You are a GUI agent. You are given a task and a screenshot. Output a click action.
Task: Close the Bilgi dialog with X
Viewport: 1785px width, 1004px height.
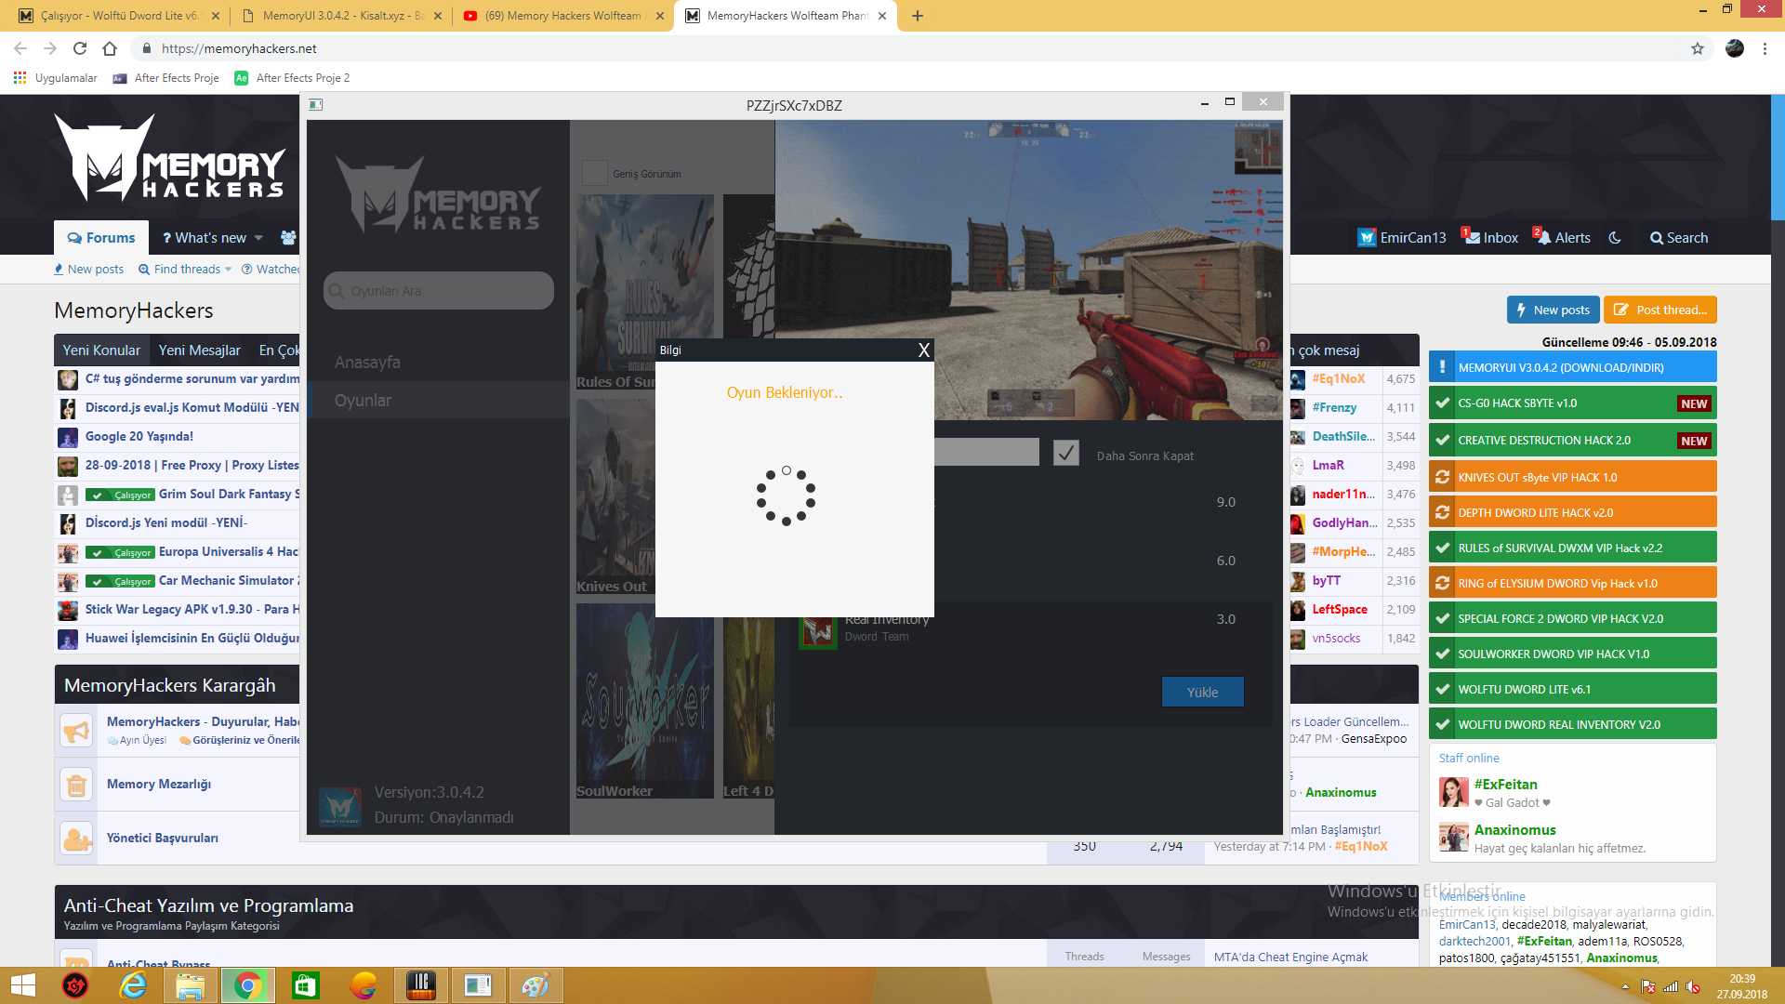point(923,350)
